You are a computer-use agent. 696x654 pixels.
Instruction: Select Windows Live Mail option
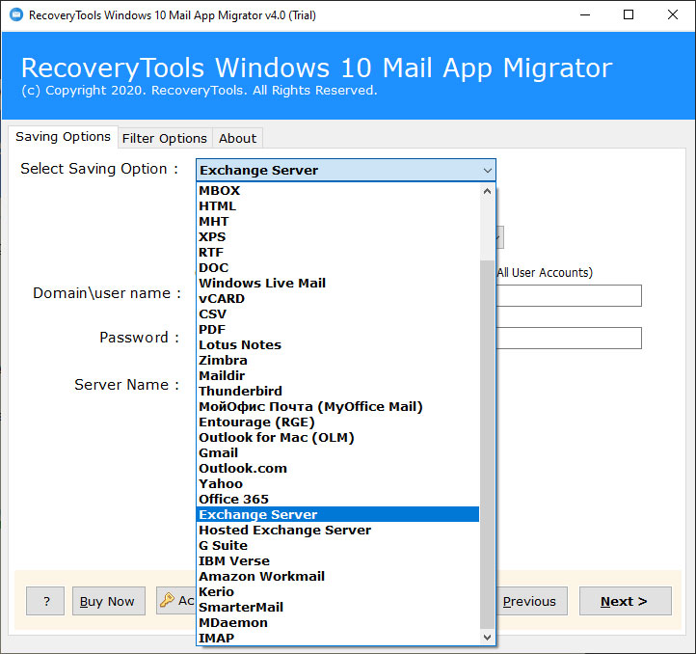(337, 283)
